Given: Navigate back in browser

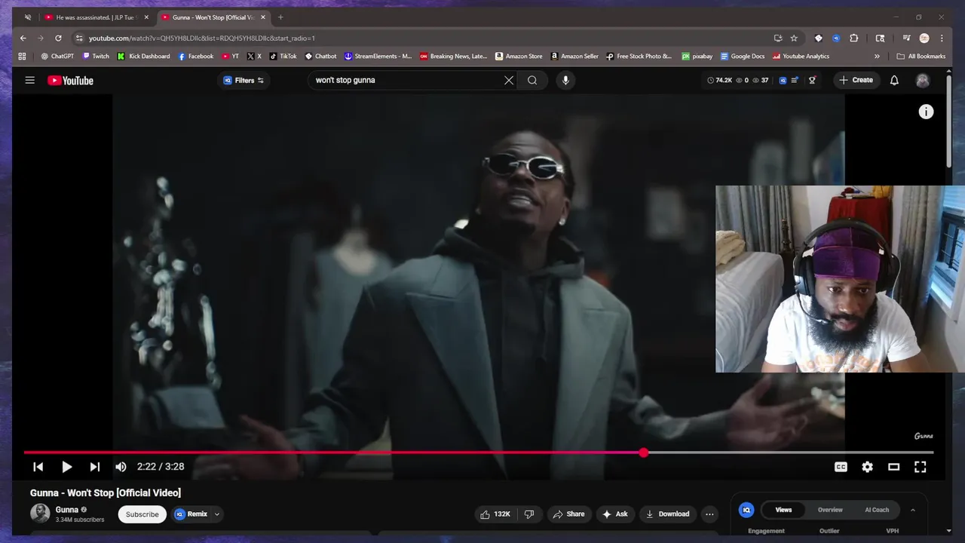Looking at the screenshot, I should (x=23, y=38).
